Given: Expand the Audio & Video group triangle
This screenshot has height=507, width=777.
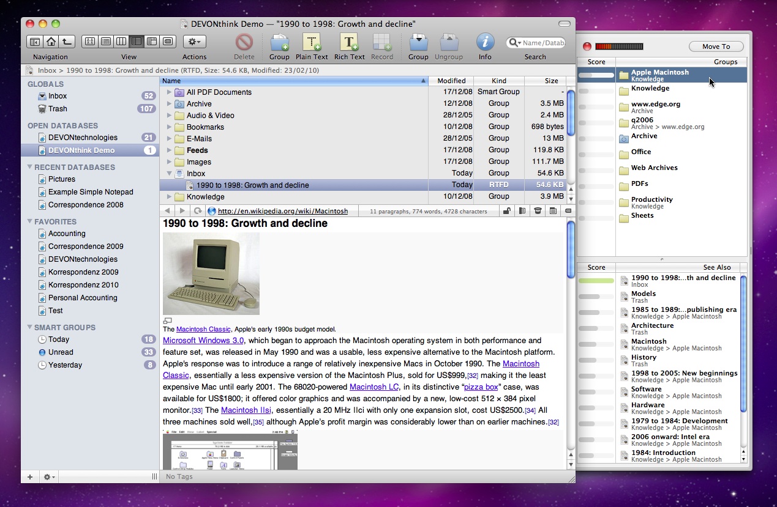Looking at the screenshot, I should click(169, 116).
